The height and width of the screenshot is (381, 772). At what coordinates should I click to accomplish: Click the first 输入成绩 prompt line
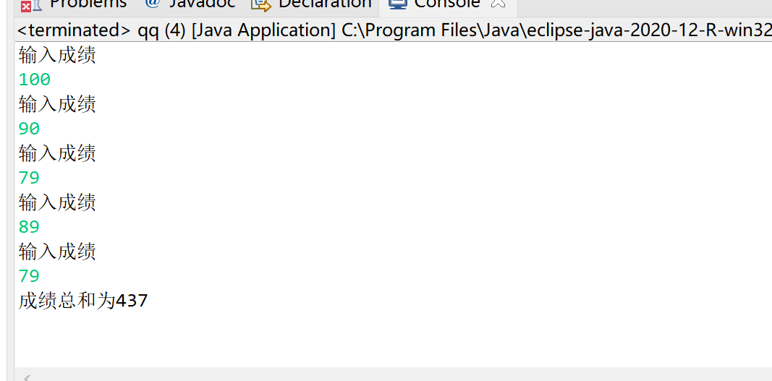[57, 55]
